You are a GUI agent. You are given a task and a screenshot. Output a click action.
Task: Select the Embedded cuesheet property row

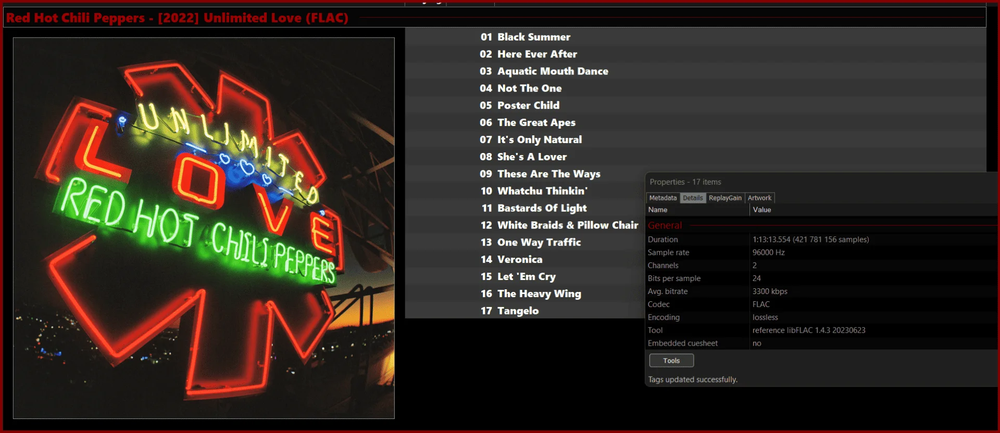click(x=821, y=343)
